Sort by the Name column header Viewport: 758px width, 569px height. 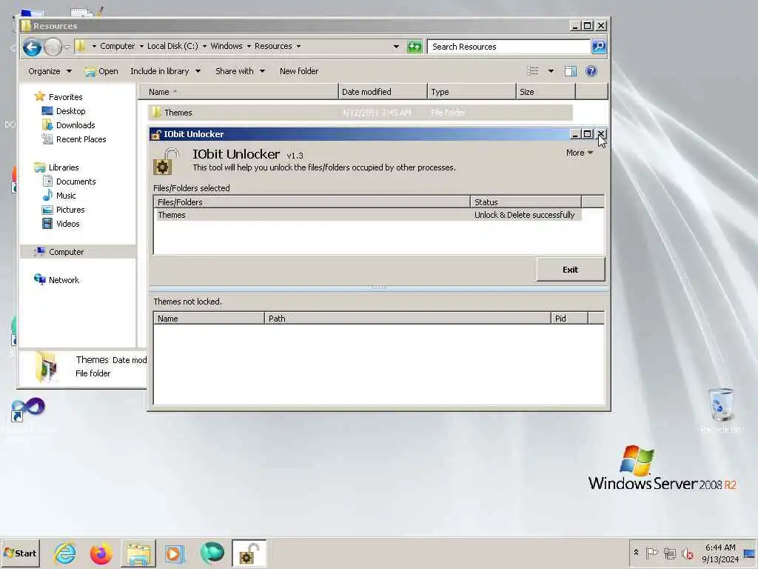[239, 92]
